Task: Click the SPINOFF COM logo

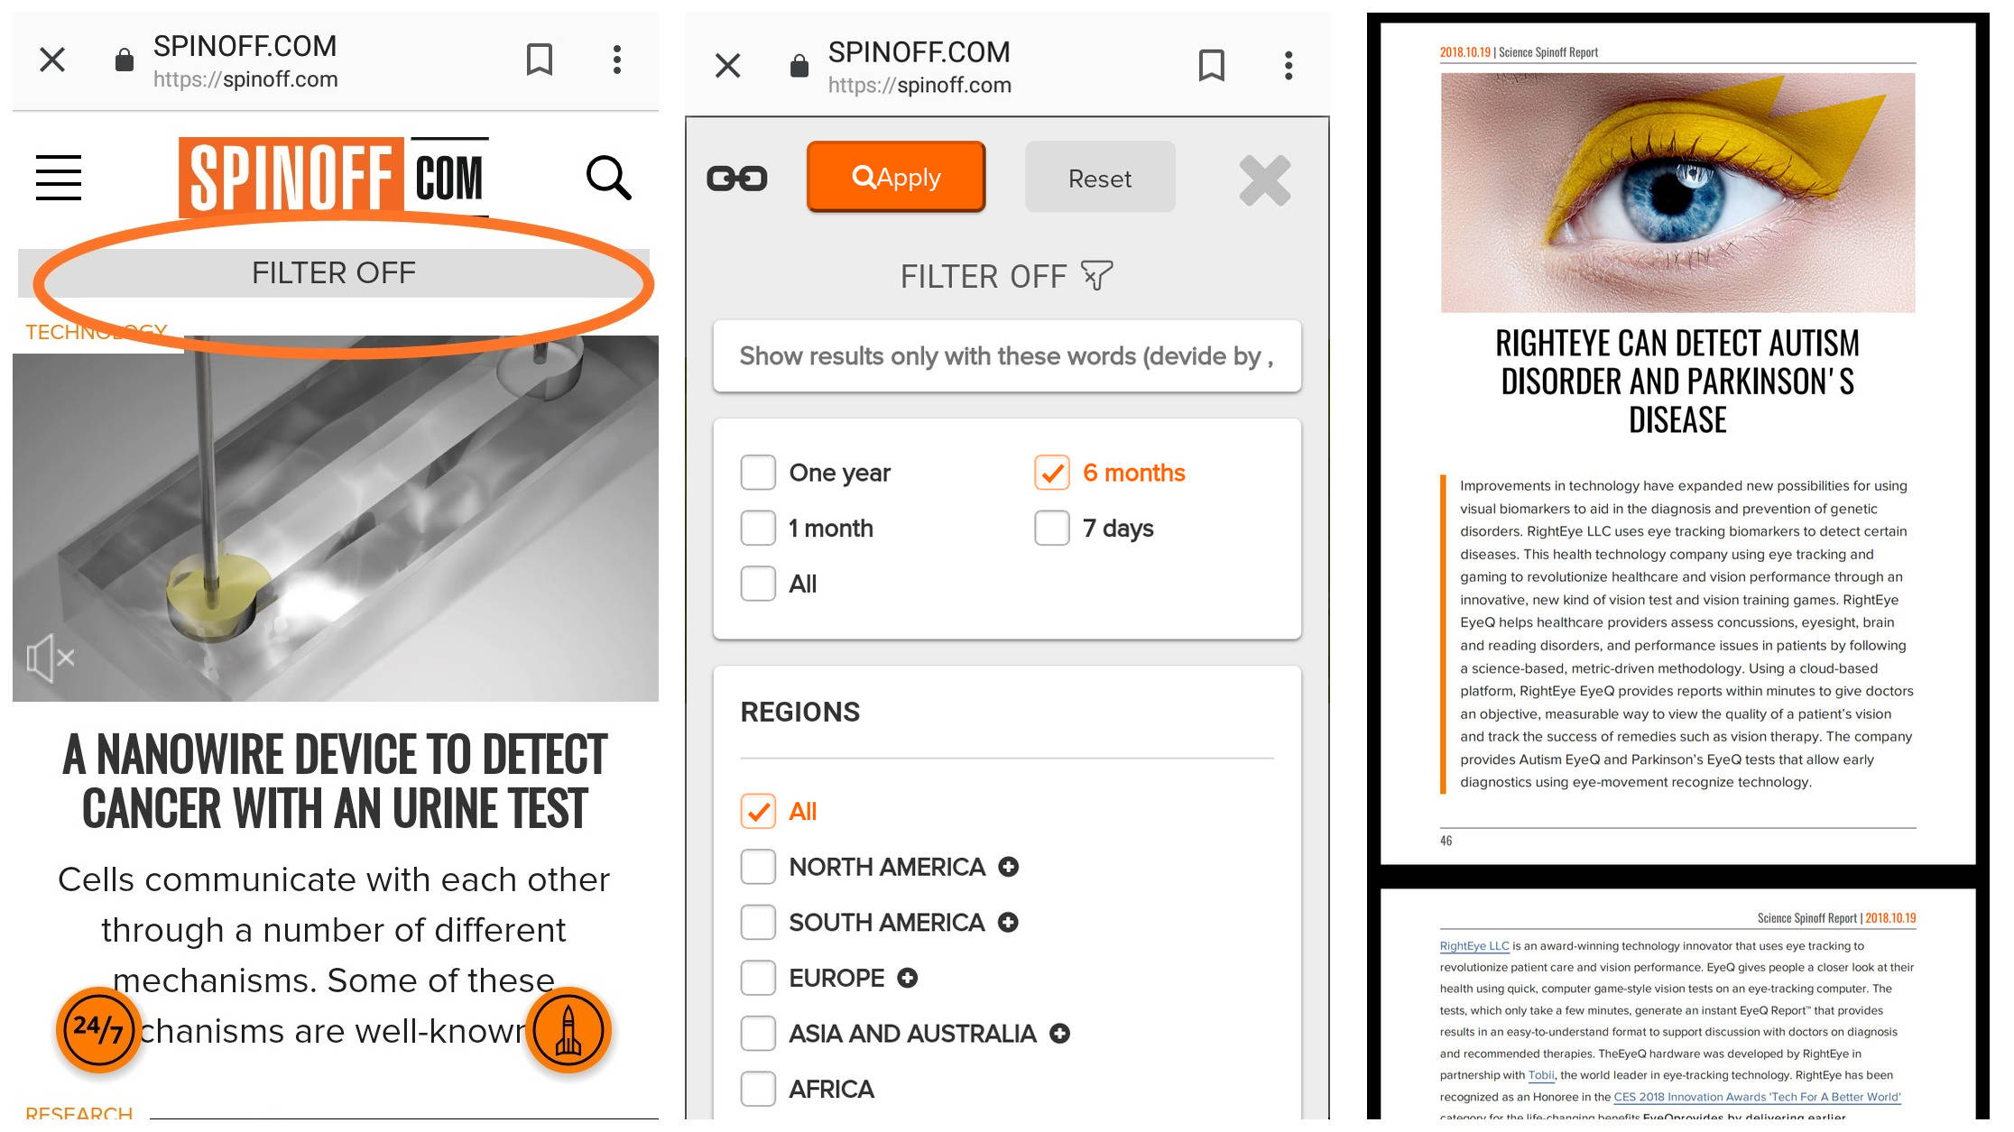Action: coord(334,178)
